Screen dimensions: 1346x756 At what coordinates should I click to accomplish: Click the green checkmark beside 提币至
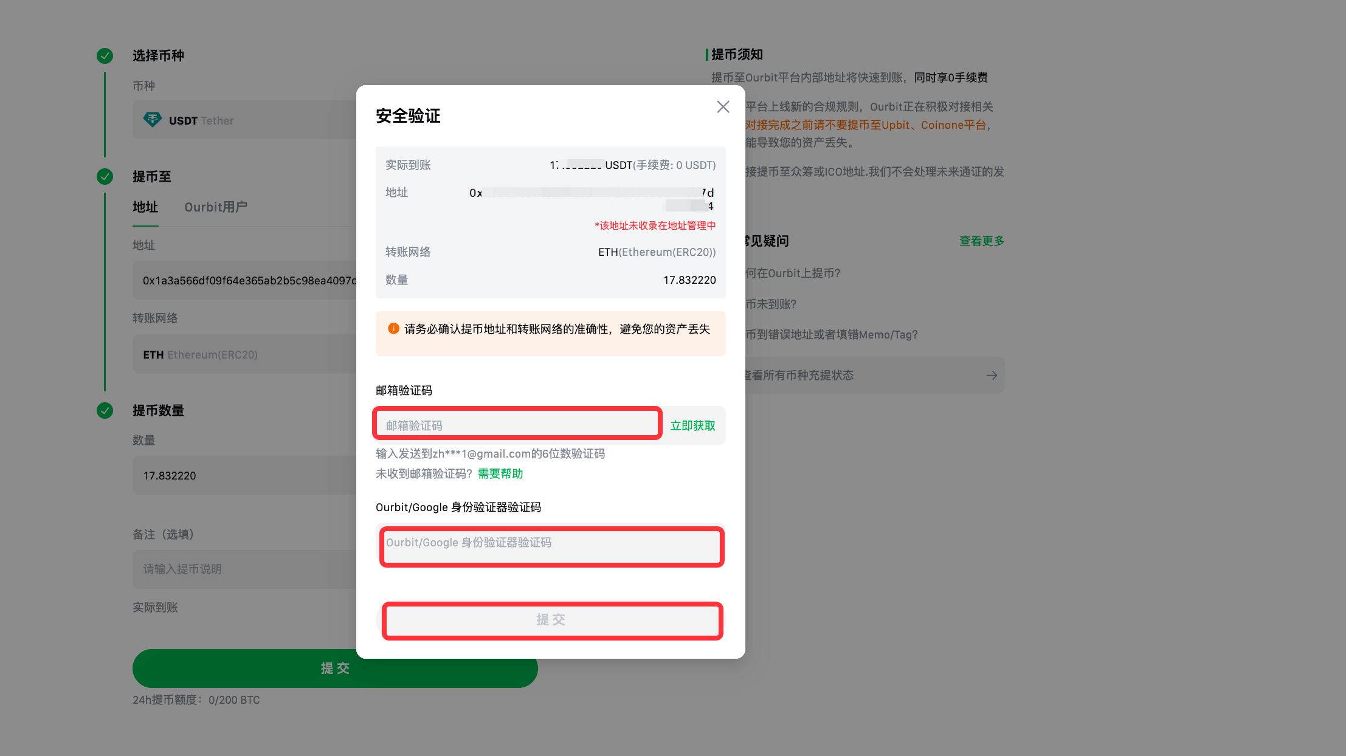coord(105,177)
